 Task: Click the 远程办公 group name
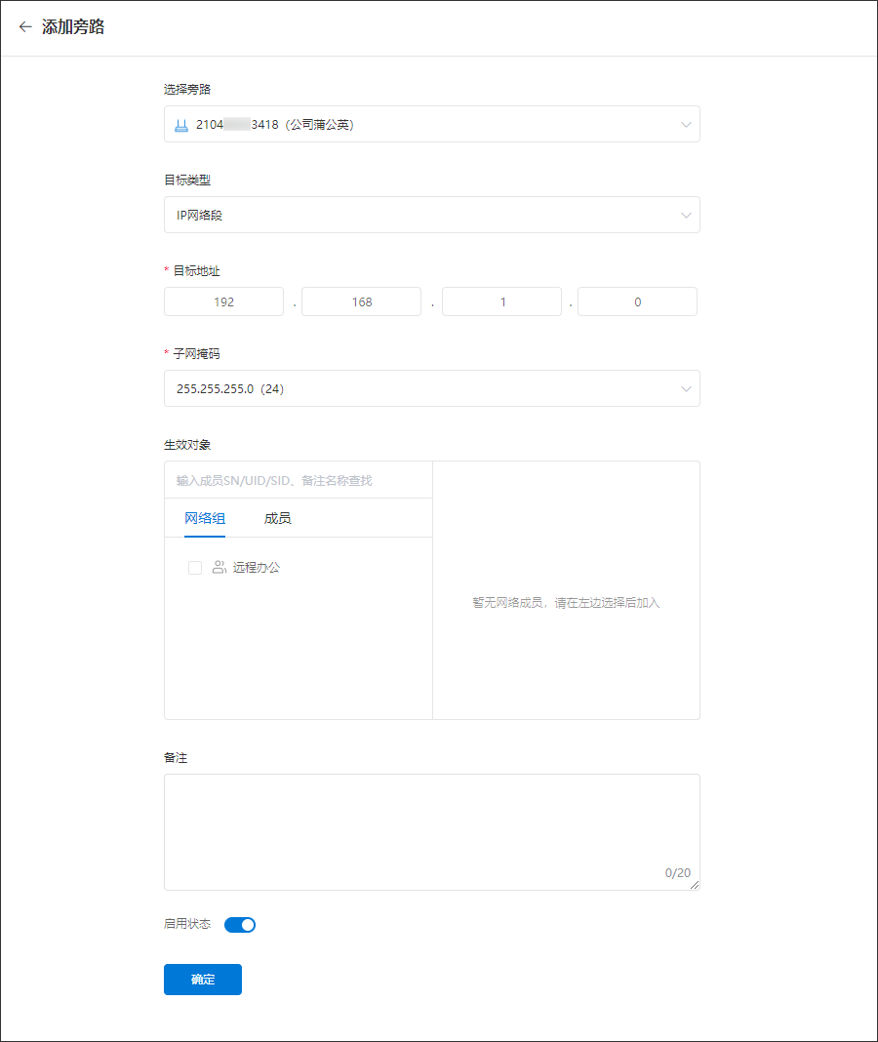coord(257,568)
